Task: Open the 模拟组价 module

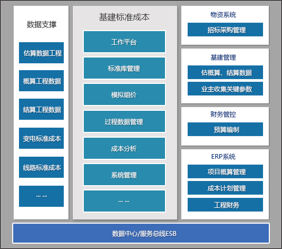Action: (124, 94)
